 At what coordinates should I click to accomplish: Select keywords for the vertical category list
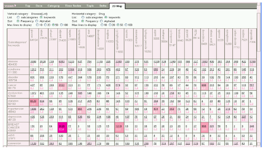(x=41, y=17)
